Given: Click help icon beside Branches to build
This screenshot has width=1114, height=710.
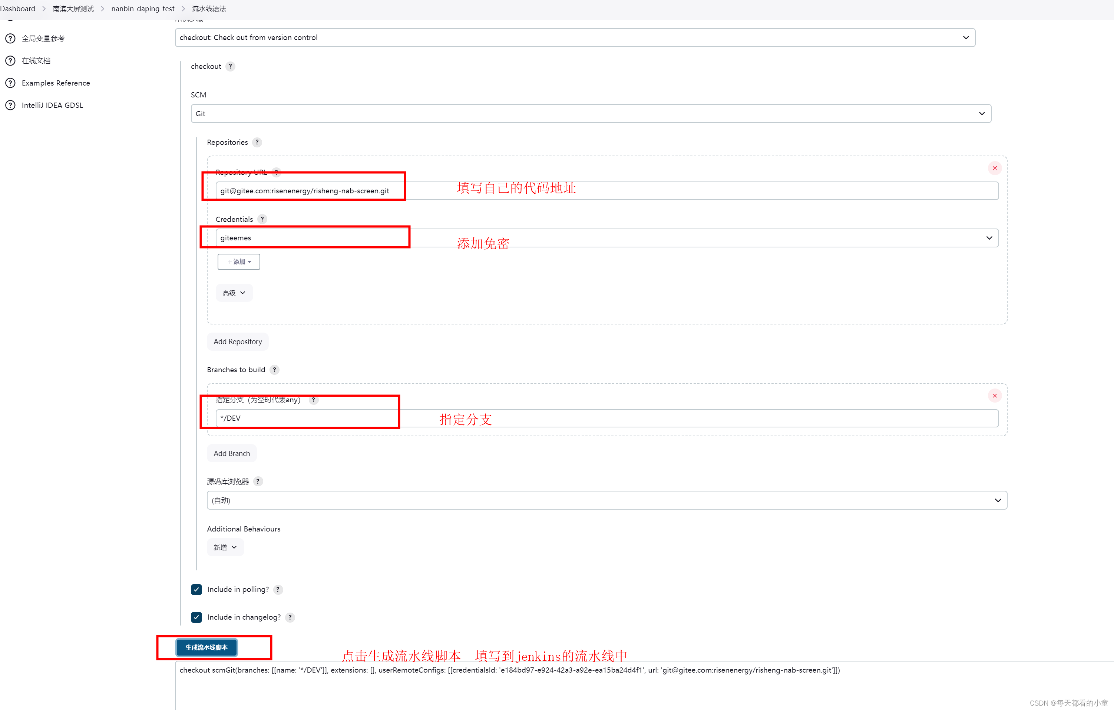Looking at the screenshot, I should 274,369.
